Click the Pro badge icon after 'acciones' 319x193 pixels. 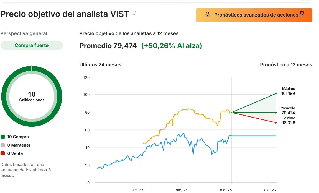pyautogui.click(x=302, y=14)
